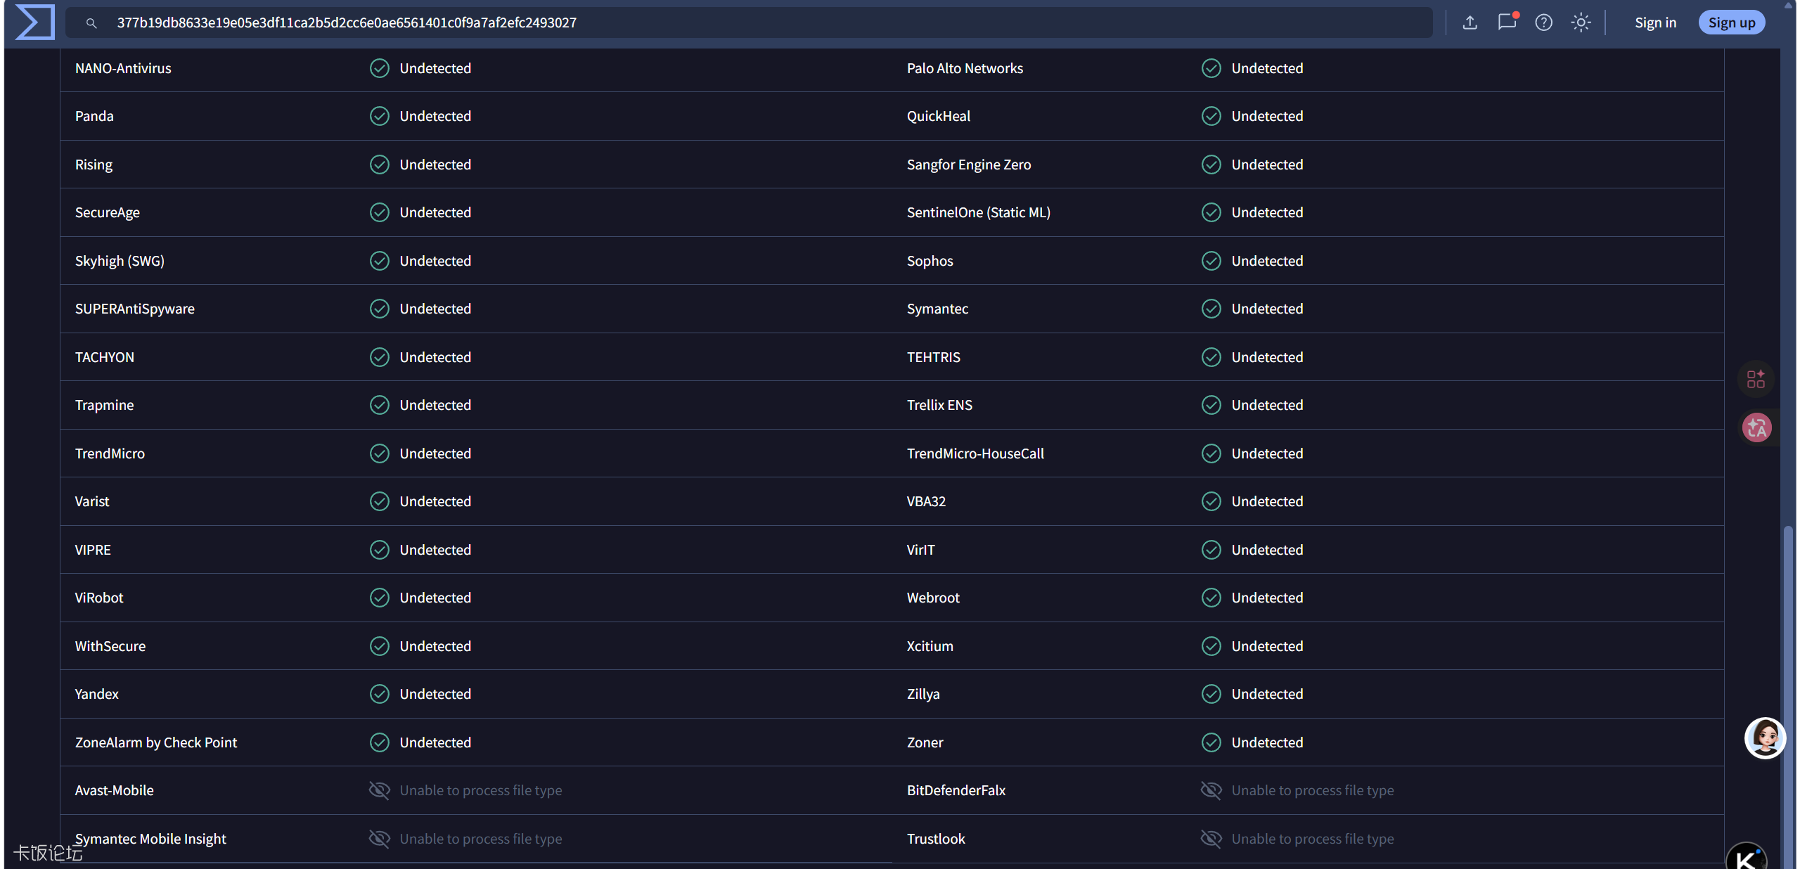
Task: Select SentinelOne (Static ML) text
Action: (x=979, y=212)
